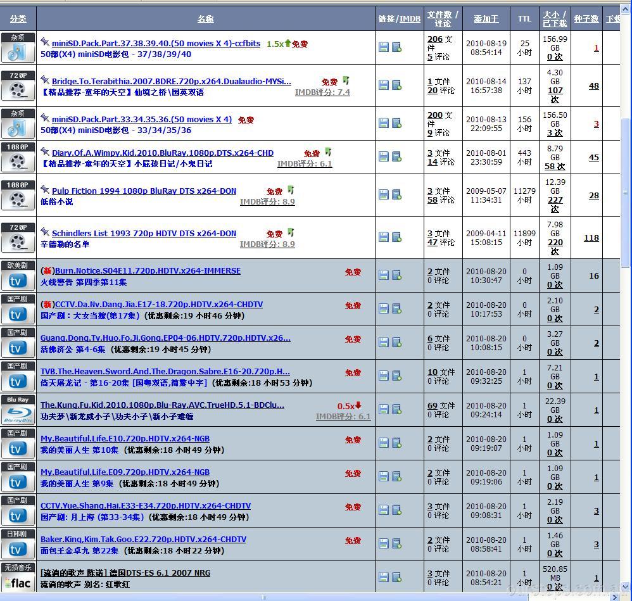Download CCTV Da Nv Dang Jia E17-18 via floppy icon
The image size is (632, 601).
coord(384,309)
